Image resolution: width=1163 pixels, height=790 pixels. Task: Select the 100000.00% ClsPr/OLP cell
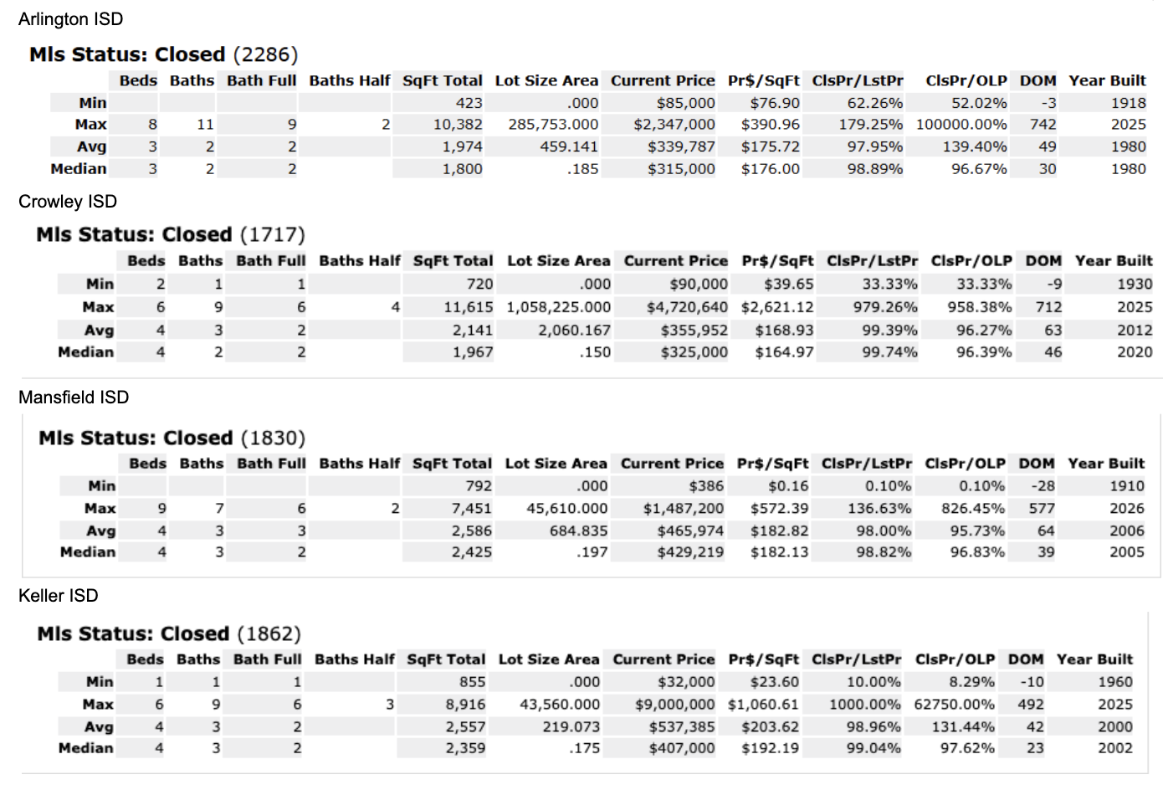click(x=961, y=125)
